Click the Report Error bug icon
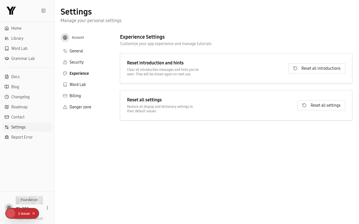Screen dimensions: 359x224 (x=7, y=137)
